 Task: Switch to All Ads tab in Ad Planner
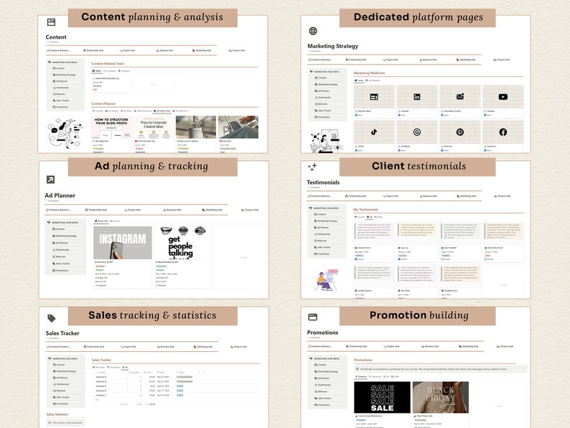(116, 221)
